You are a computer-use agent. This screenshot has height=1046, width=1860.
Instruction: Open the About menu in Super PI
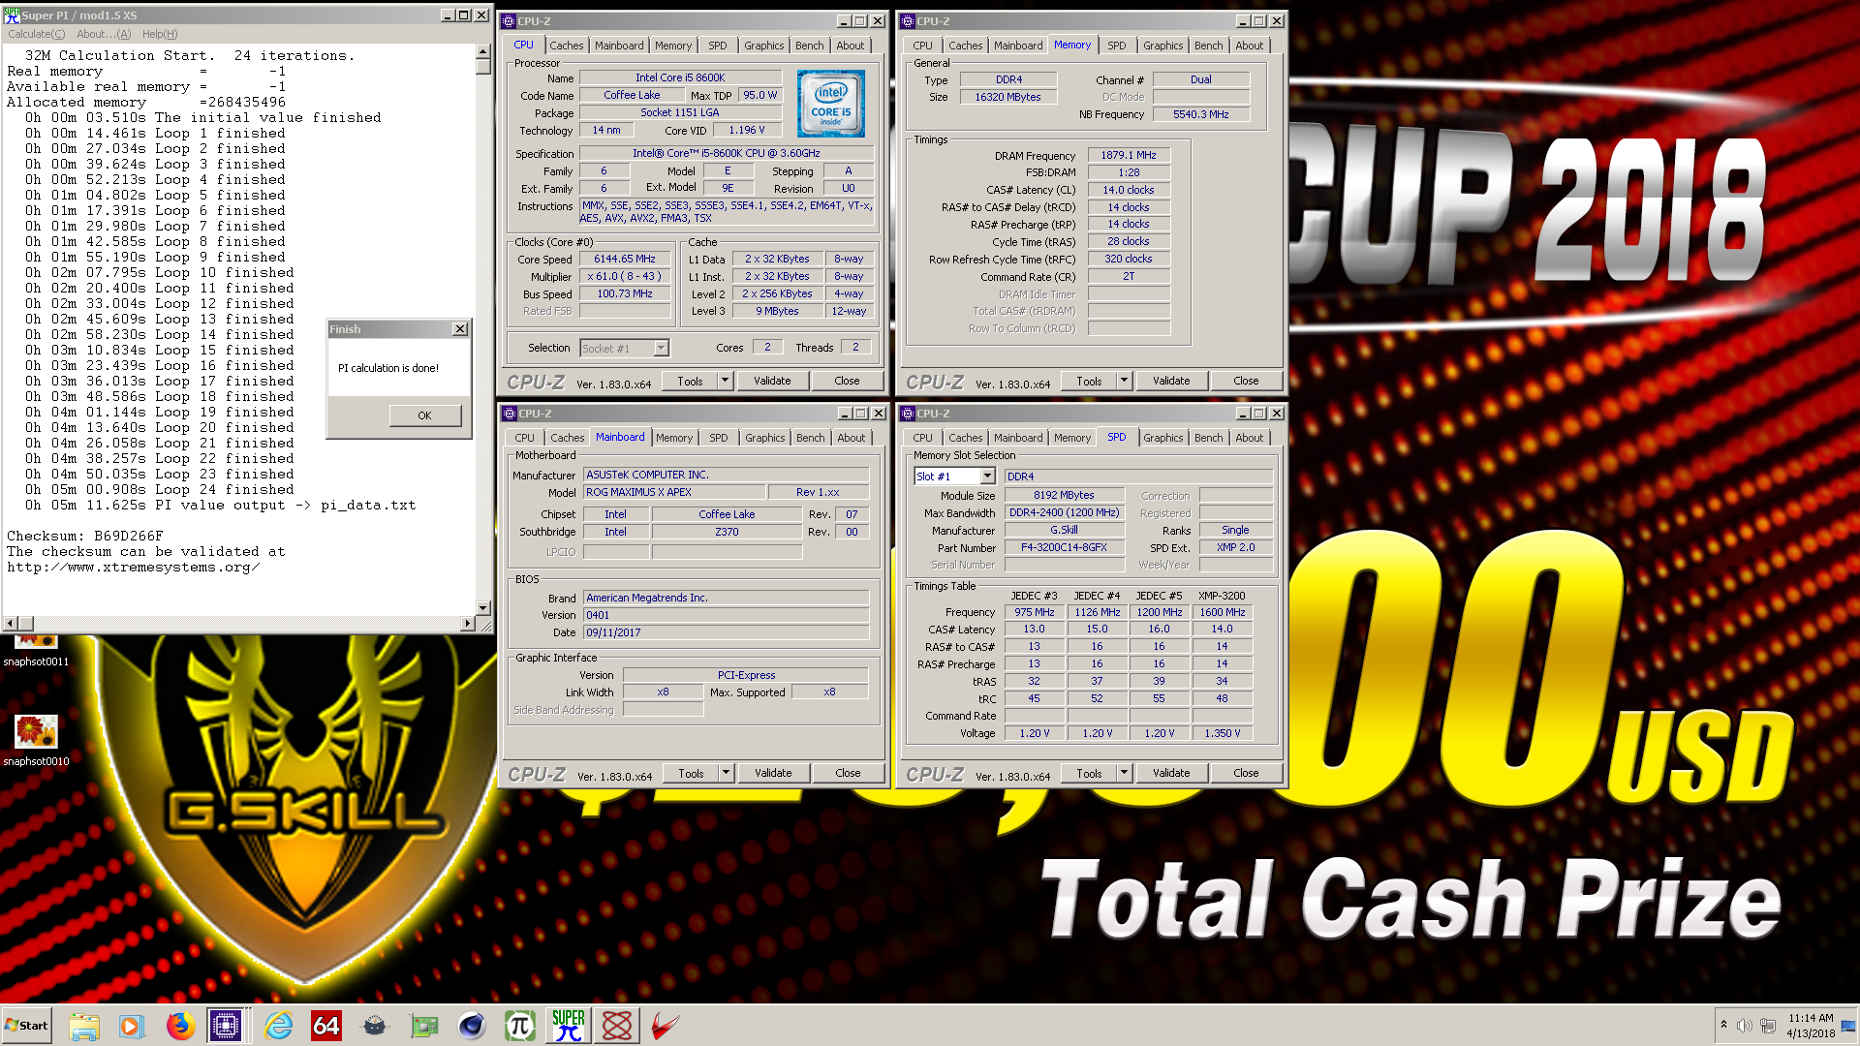click(104, 34)
